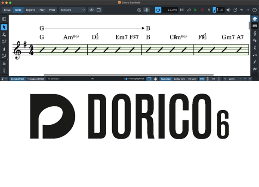Click the horizontal scrollbar under the score
259x187 pixels.
coord(129,75)
